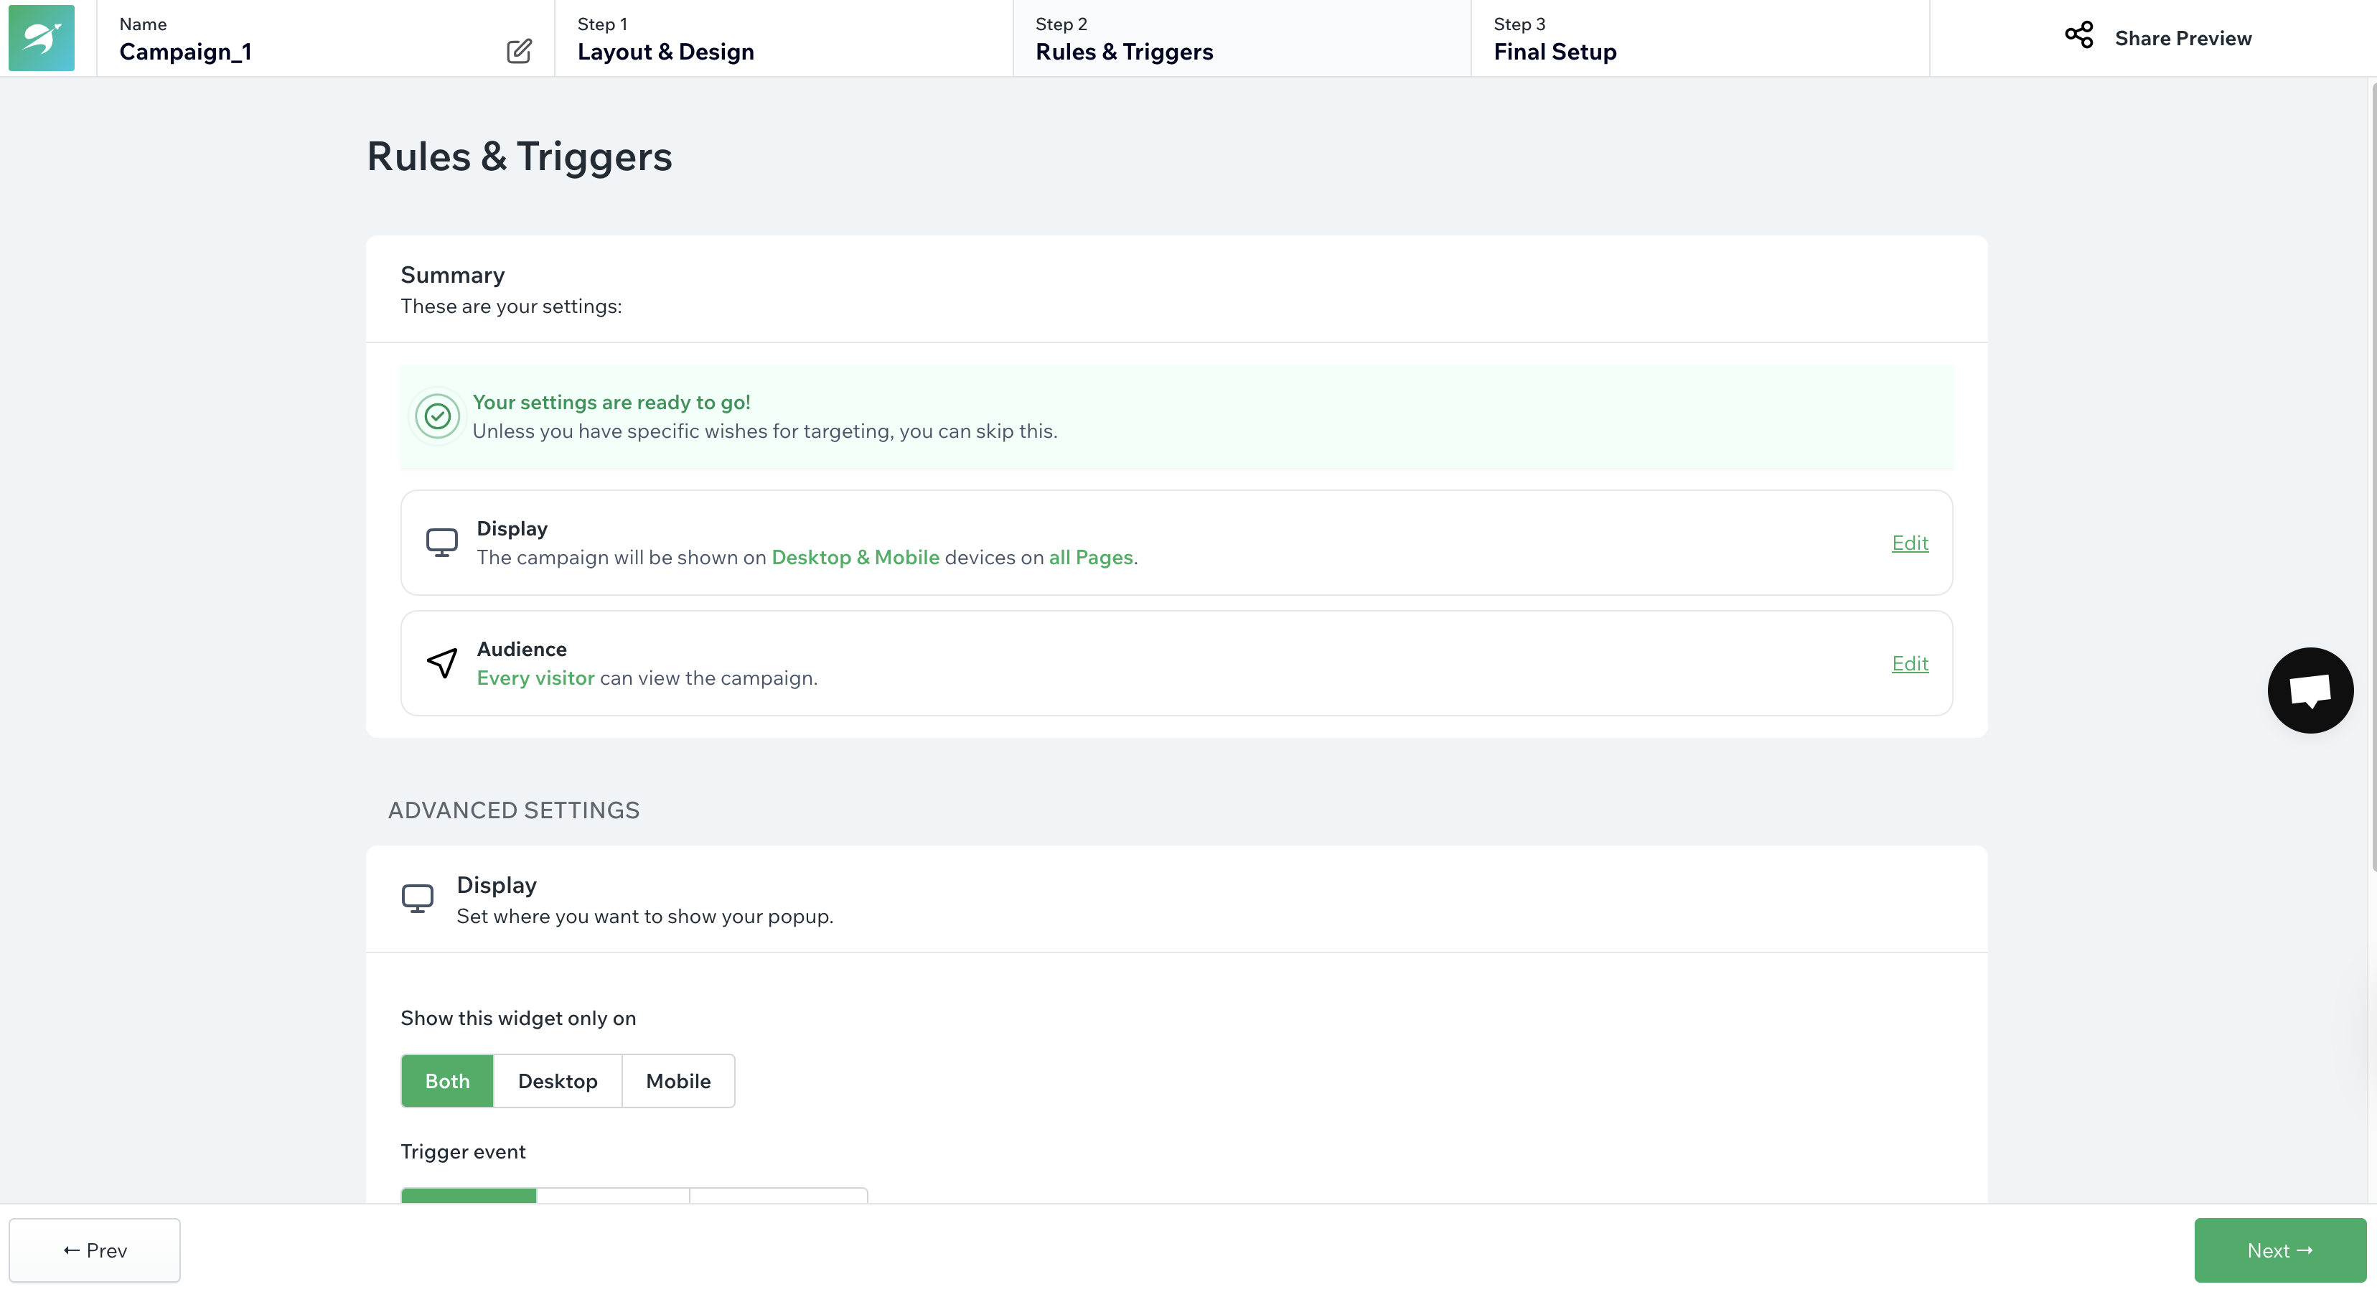Click the campaign name edit pencil icon
The image size is (2377, 1292).
[519, 51]
